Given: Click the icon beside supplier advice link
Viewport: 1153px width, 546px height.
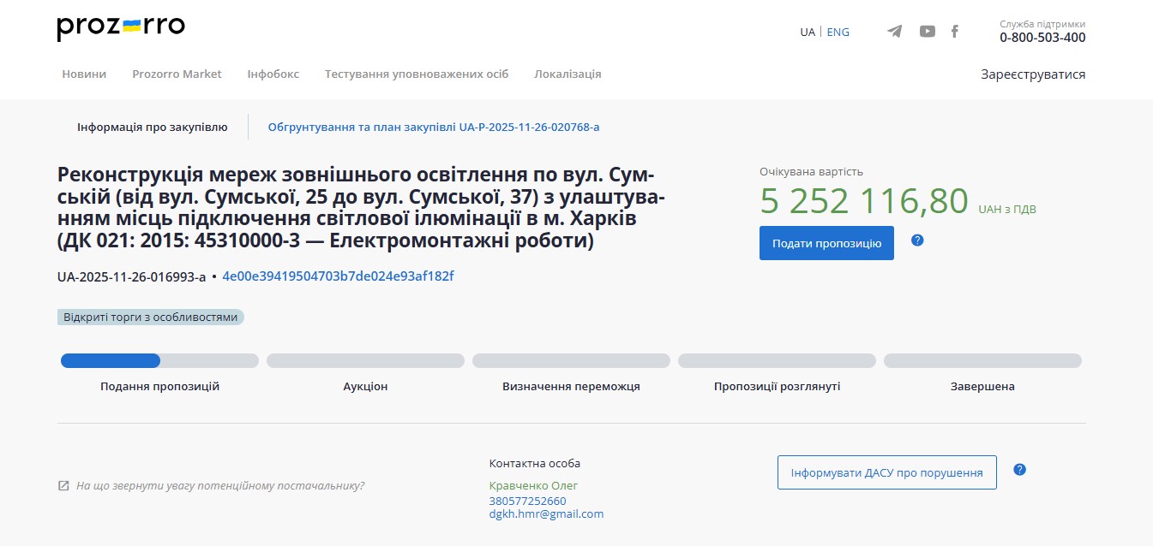Looking at the screenshot, I should [62, 484].
